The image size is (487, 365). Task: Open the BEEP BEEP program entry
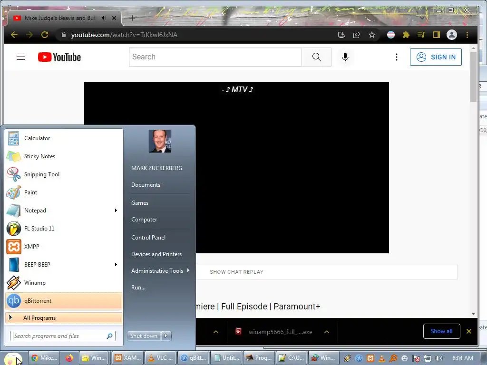coord(59,264)
